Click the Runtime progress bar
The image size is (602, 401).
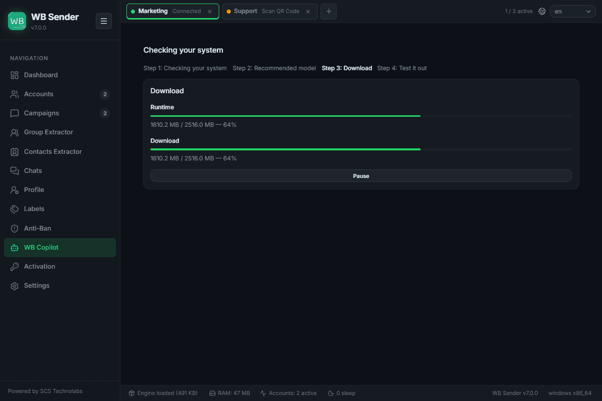tap(361, 116)
